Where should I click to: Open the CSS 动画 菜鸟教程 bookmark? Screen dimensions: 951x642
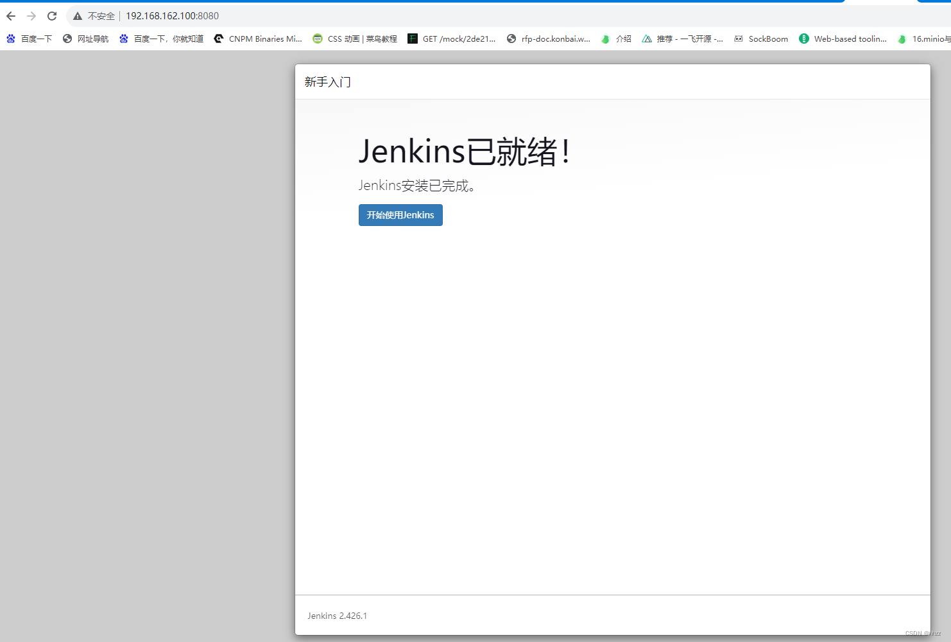coord(355,39)
